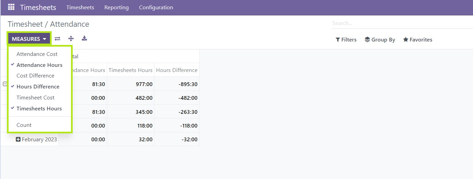Screen dimensions: 473x179
Task: Select the -118:00 difference cell
Action: coord(177,126)
